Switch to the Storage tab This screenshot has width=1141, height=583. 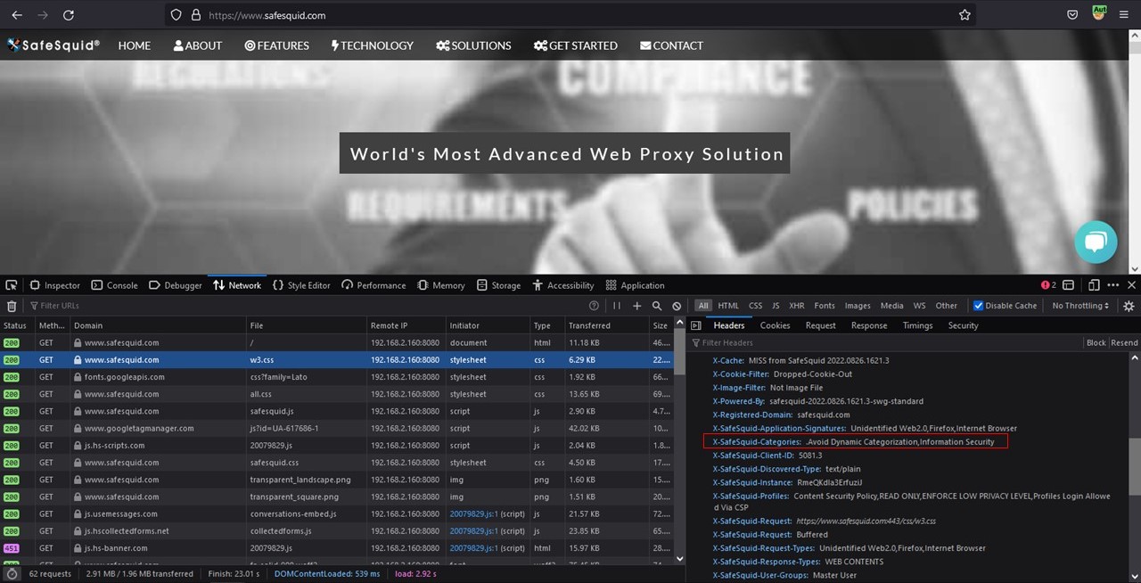coord(498,285)
